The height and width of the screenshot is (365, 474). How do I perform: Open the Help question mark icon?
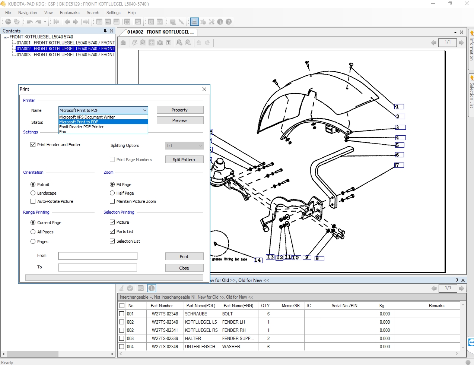pos(229,22)
